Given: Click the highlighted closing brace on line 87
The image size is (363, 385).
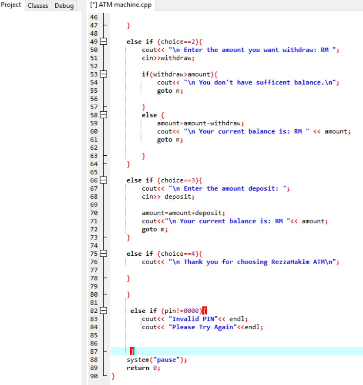Looking at the screenshot, I should 132,352.
